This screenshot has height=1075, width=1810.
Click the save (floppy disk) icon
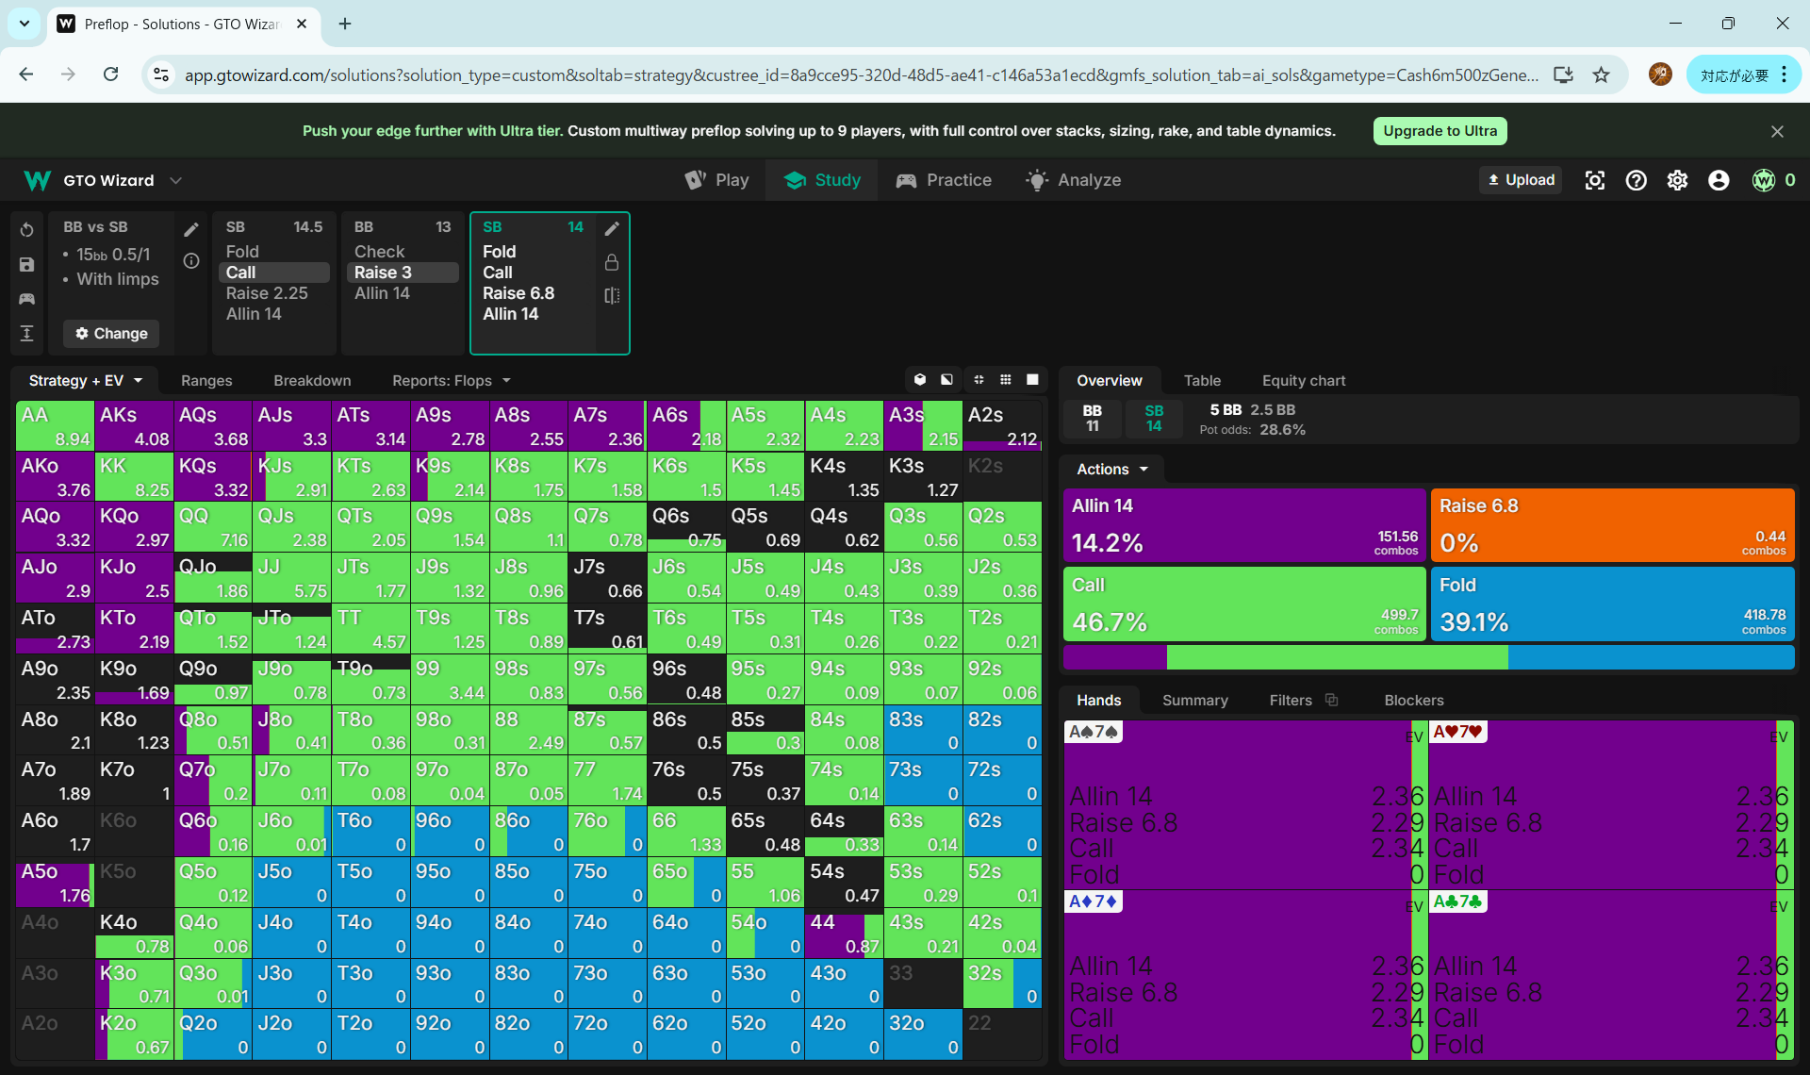[26, 265]
